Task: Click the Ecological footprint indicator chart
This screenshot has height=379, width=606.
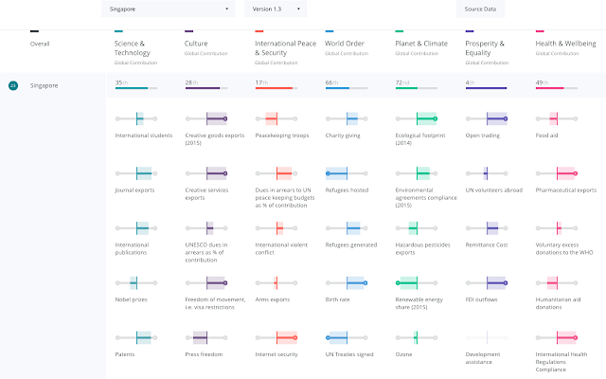Action: point(417,118)
